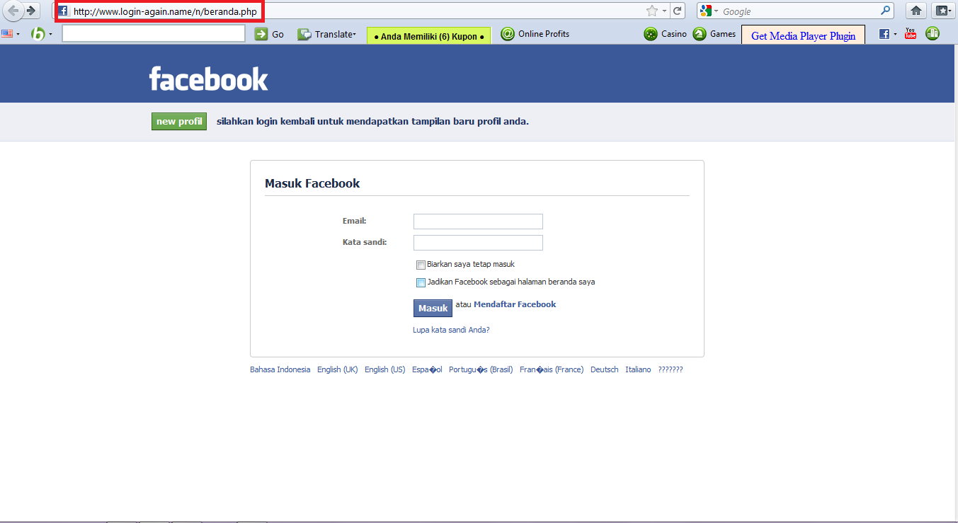Image resolution: width=958 pixels, height=523 pixels.
Task: Click the Masuk login button
Action: tap(433, 308)
